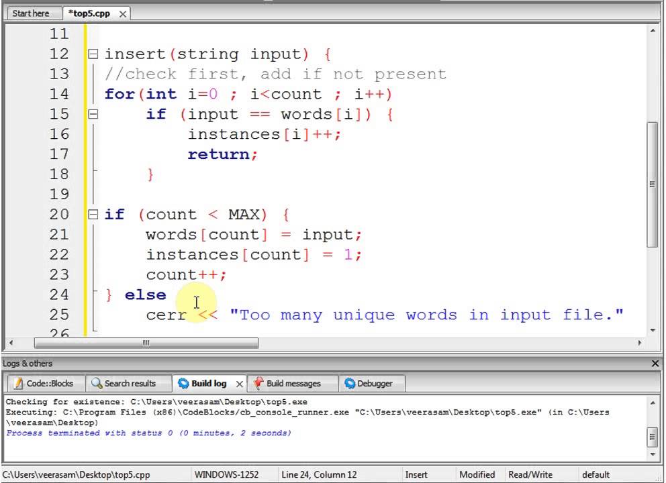Click the 'Executing:' log line
Screen dimensions: 666x483
(x=307, y=417)
